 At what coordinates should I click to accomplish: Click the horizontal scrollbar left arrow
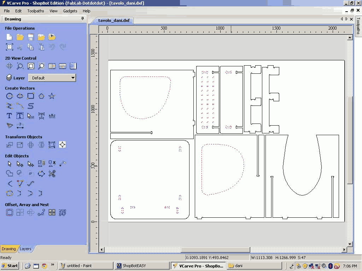point(101,249)
